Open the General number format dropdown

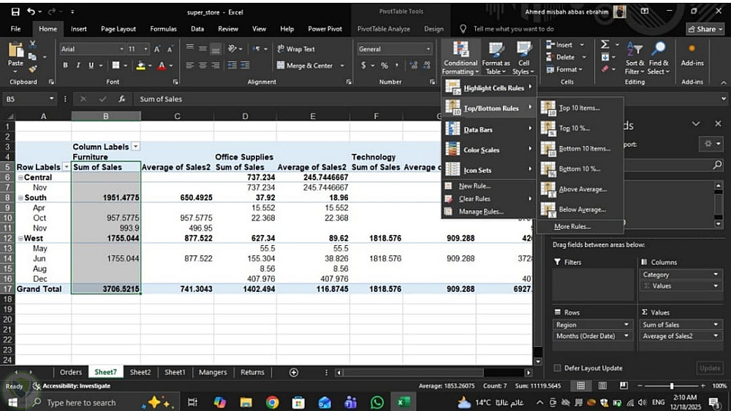428,49
